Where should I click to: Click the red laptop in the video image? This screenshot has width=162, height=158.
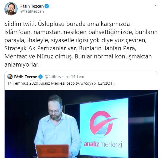point(52,151)
